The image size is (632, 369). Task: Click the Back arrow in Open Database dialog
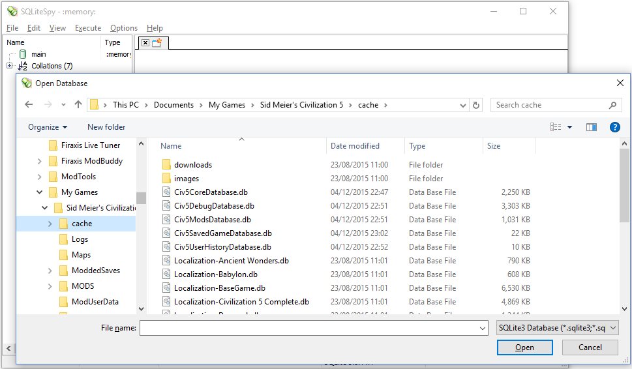[29, 105]
